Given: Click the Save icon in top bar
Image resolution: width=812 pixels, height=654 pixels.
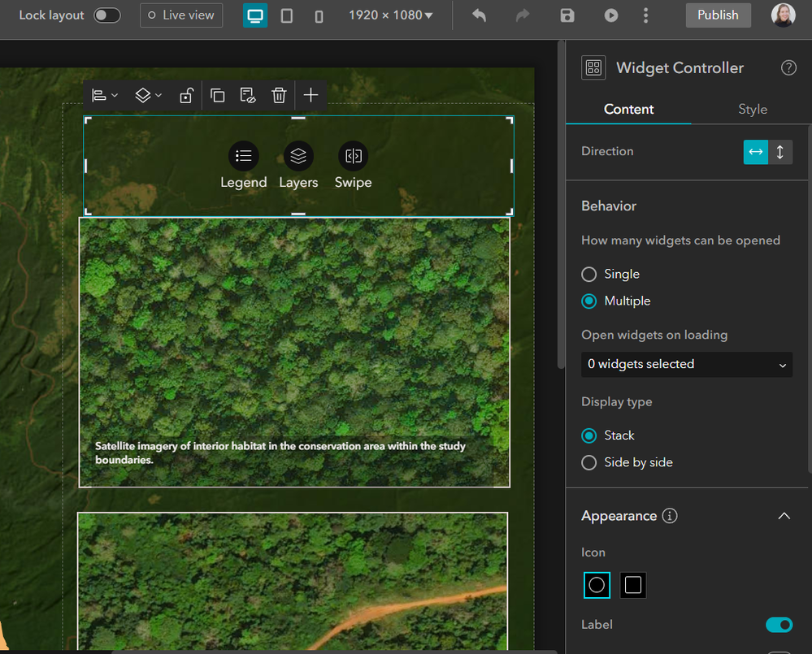Looking at the screenshot, I should [x=567, y=15].
